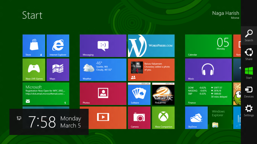Image resolution: width=257 pixels, height=144 pixels.
Task: Open the SkyDrive tile
Action: point(196,118)
